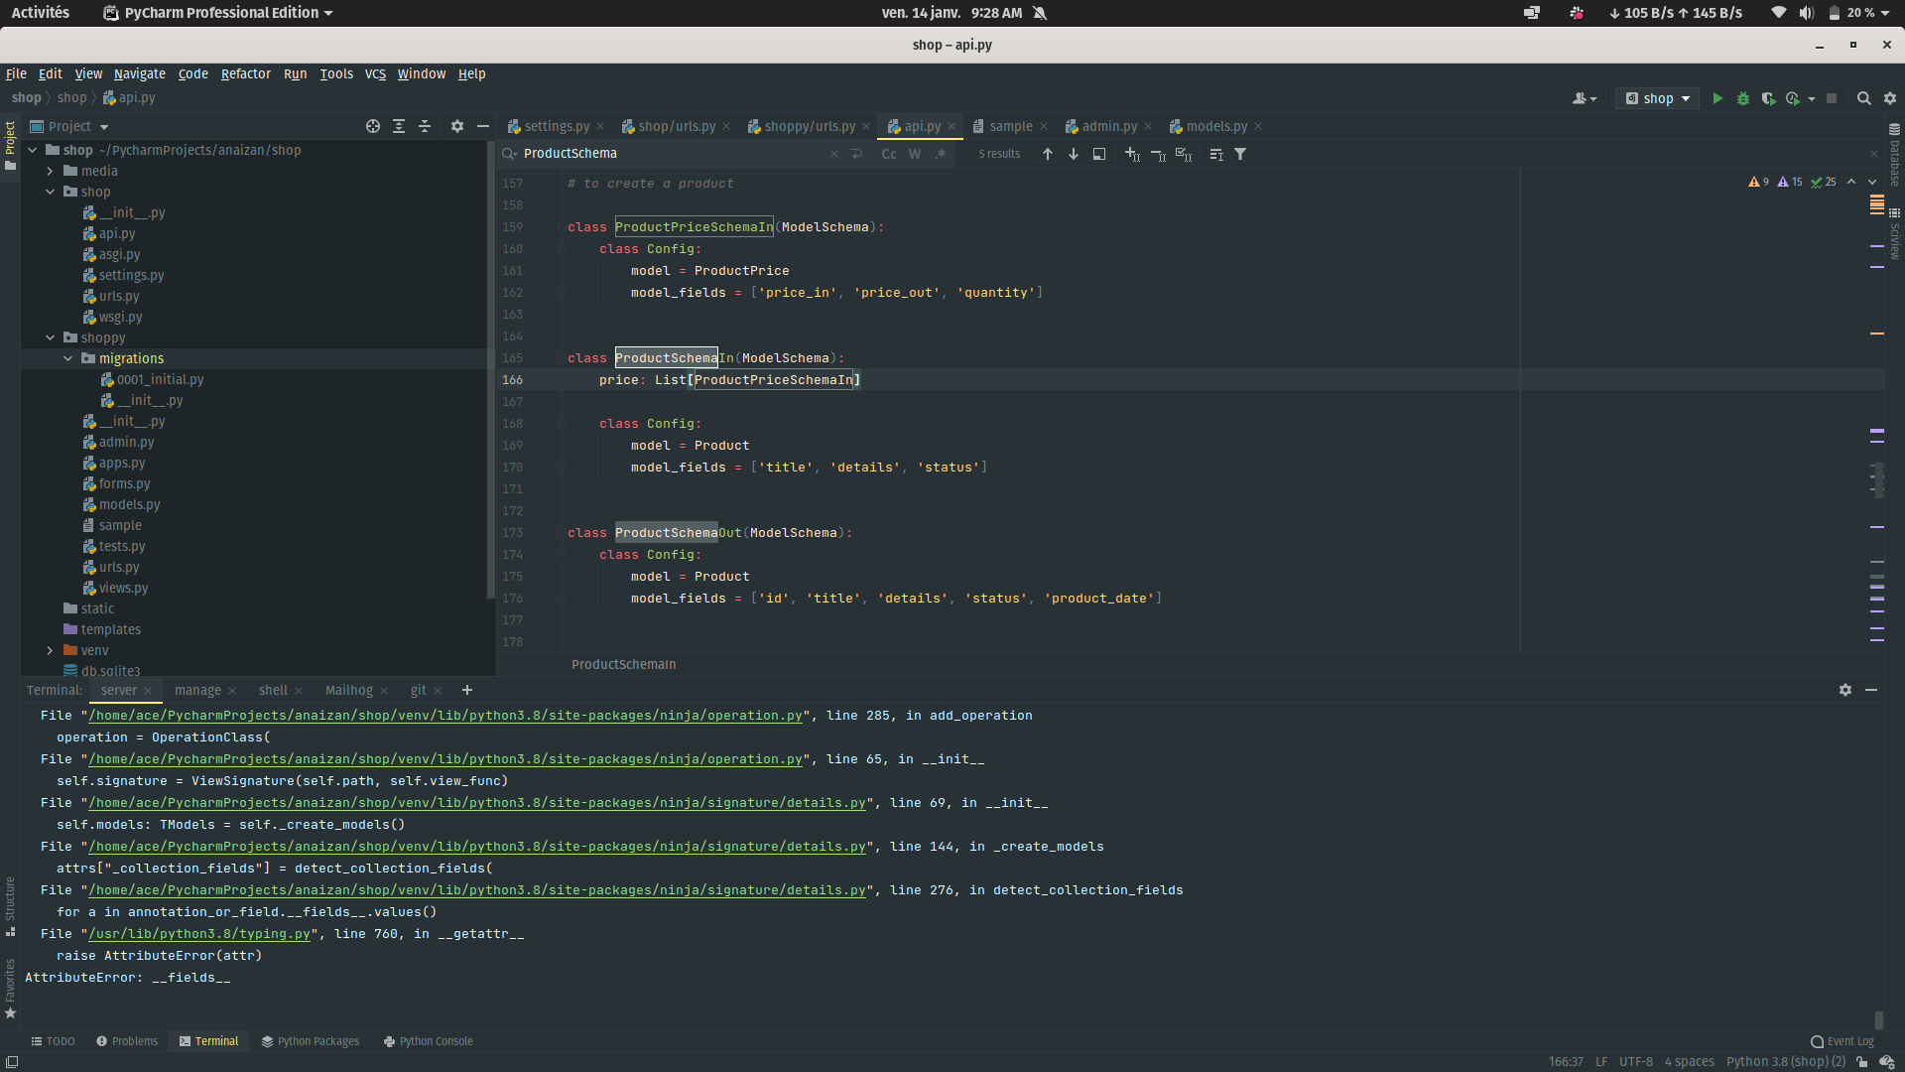Open IDE settings with the gear icon
Screen dimensions: 1905x1072
[1889, 98]
